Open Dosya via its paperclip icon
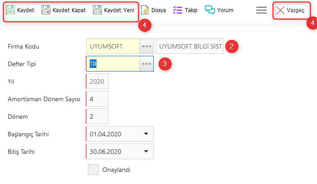317x184 pixels. pos(145,10)
